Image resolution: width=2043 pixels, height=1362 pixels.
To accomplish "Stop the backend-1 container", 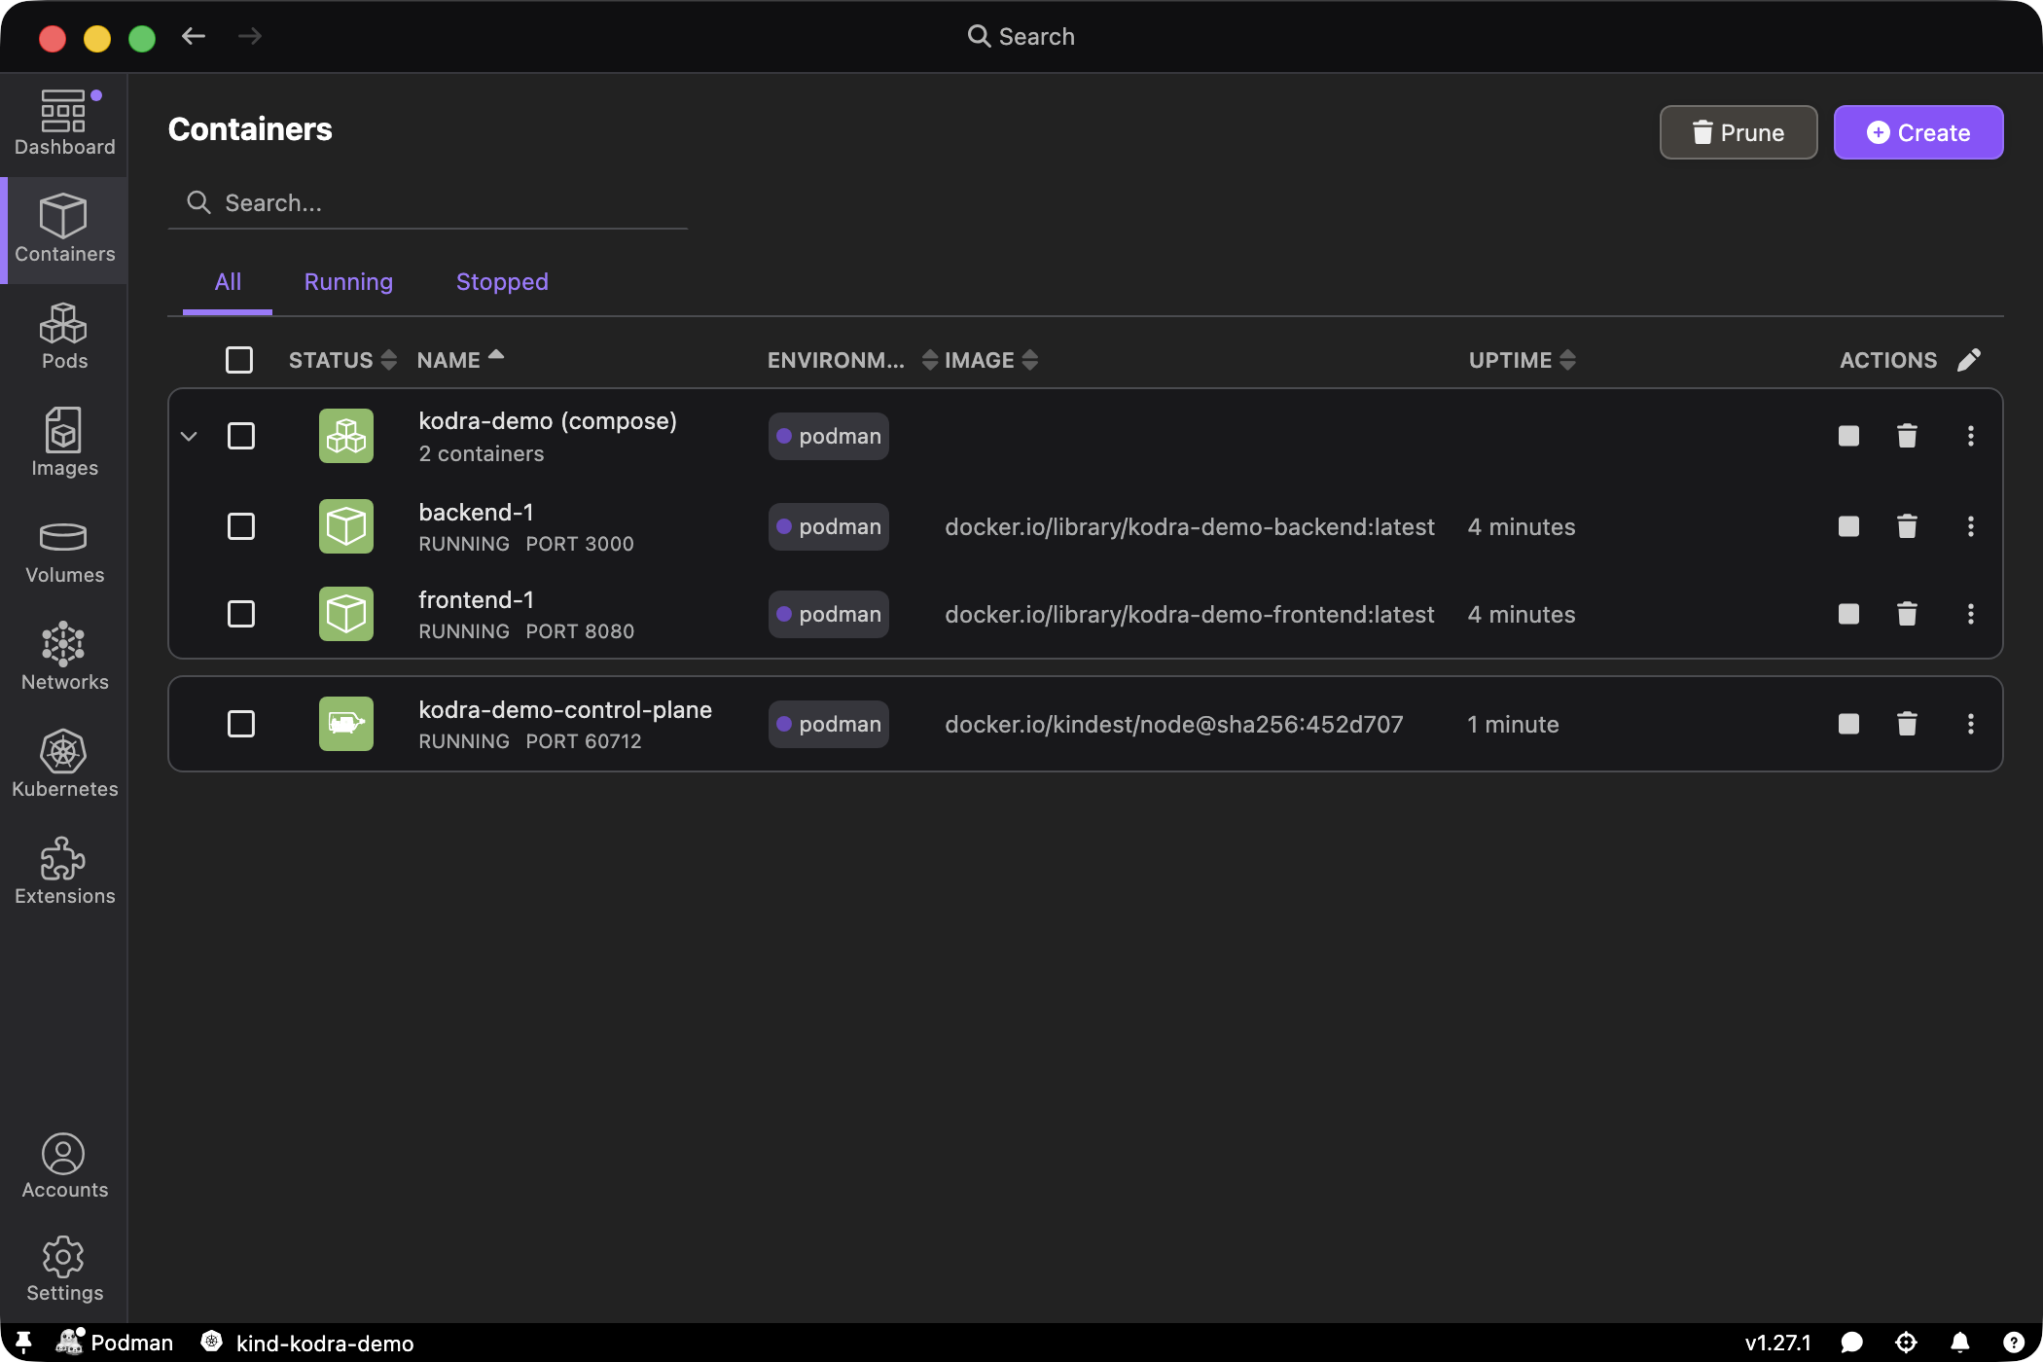I will [1848, 526].
